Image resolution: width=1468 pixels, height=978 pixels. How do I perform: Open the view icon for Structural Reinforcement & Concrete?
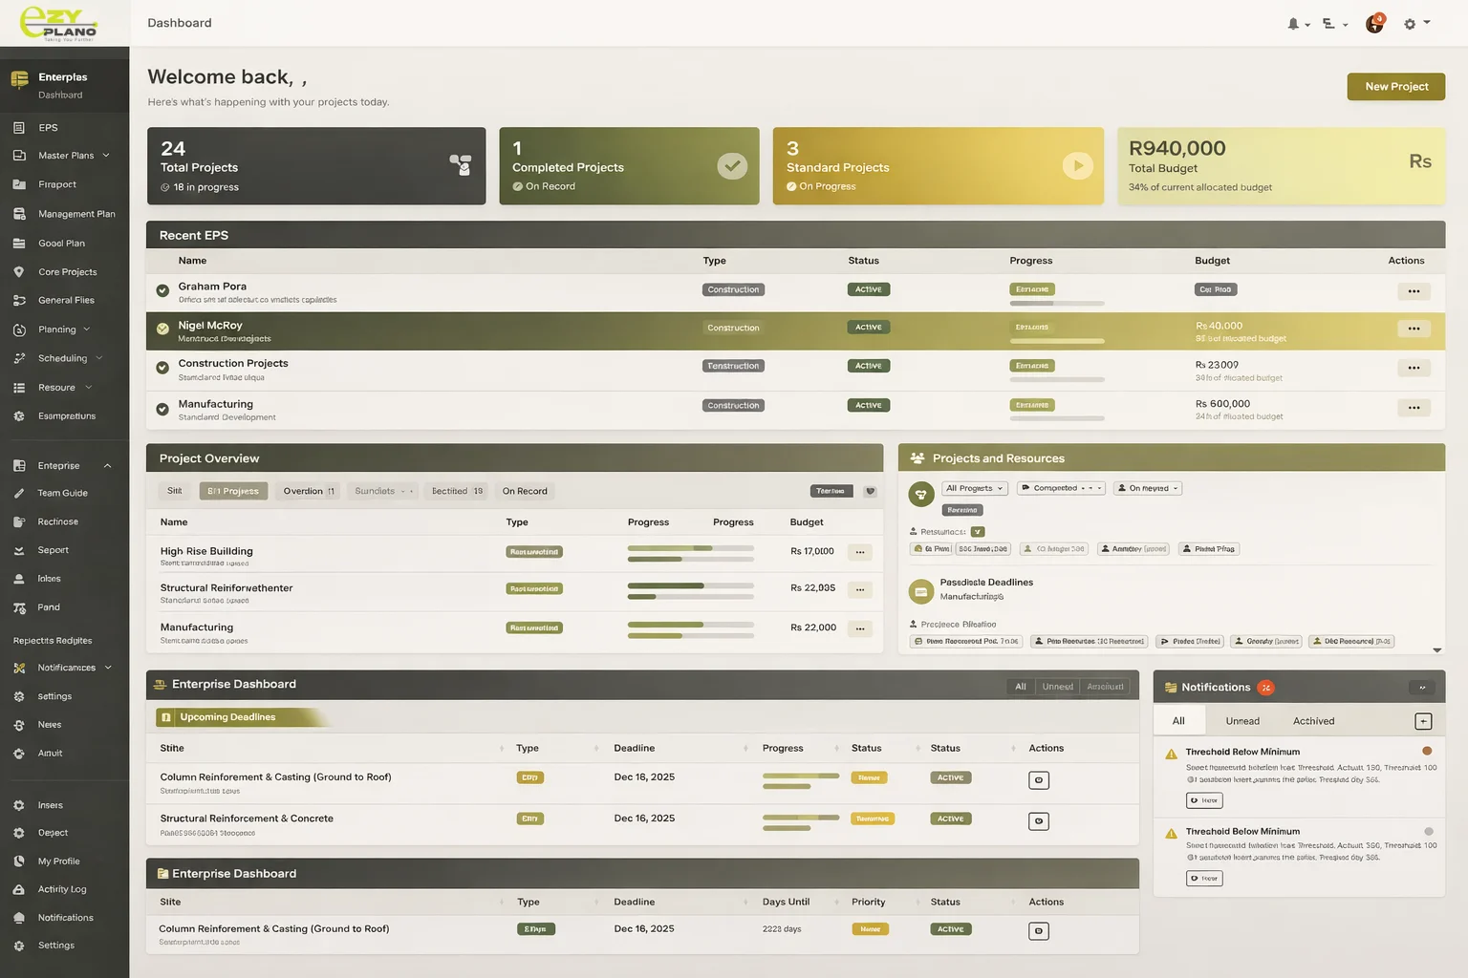coord(1038,821)
